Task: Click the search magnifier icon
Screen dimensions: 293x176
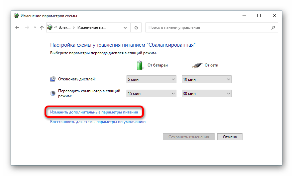Action: pos(273,28)
